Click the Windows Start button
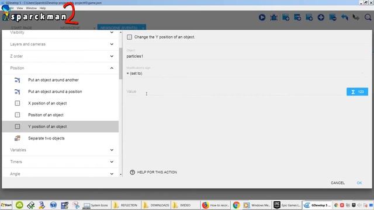 tap(6, 205)
